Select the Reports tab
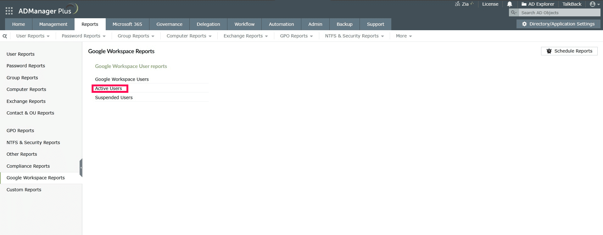 pyautogui.click(x=90, y=24)
